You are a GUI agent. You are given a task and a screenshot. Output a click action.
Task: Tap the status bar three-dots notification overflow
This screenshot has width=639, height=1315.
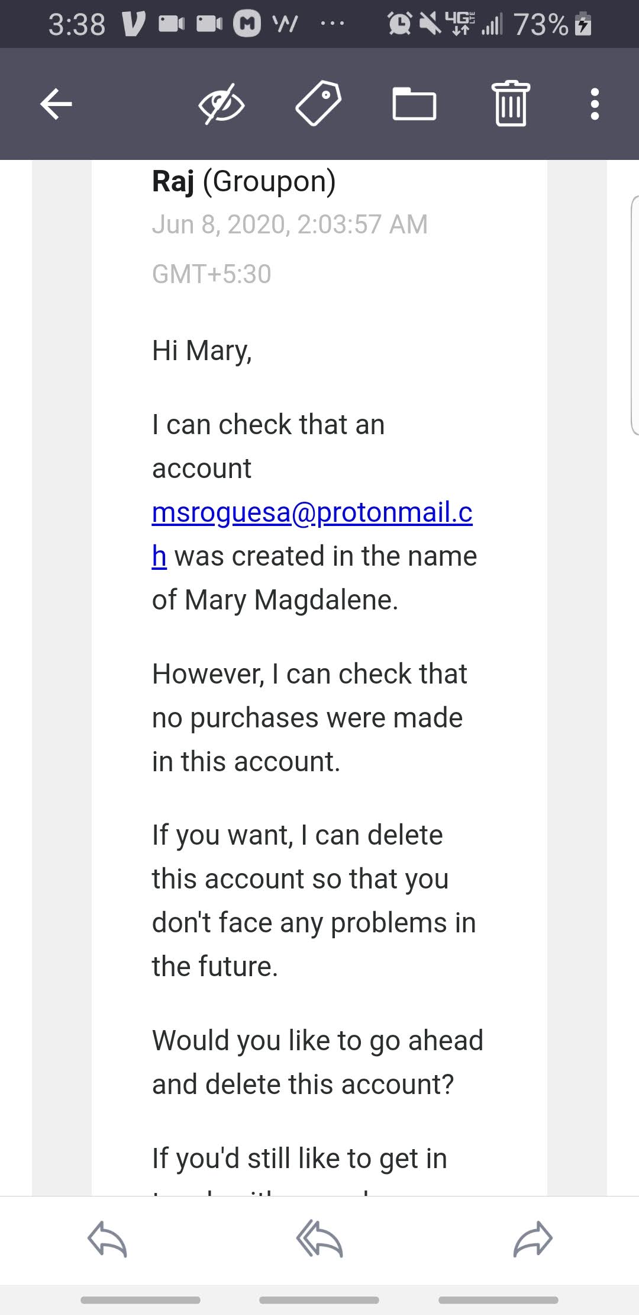click(x=333, y=24)
